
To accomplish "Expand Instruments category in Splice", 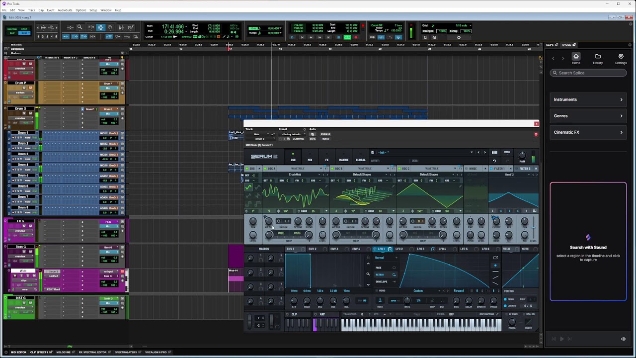I will tap(588, 99).
